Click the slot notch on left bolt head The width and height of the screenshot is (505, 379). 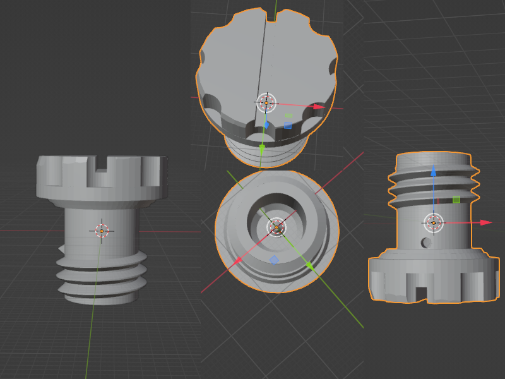click(x=101, y=164)
